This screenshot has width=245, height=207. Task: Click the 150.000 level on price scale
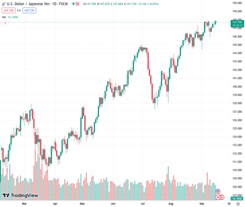[236, 3]
